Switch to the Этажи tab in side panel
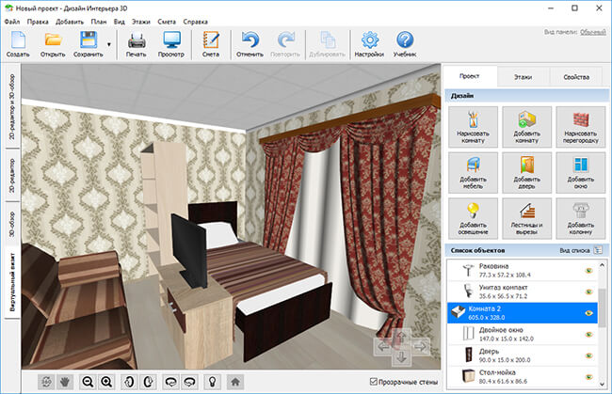 pos(523,77)
